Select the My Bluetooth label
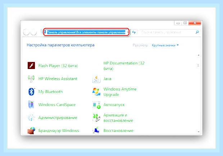 pyautogui.click(x=50, y=92)
